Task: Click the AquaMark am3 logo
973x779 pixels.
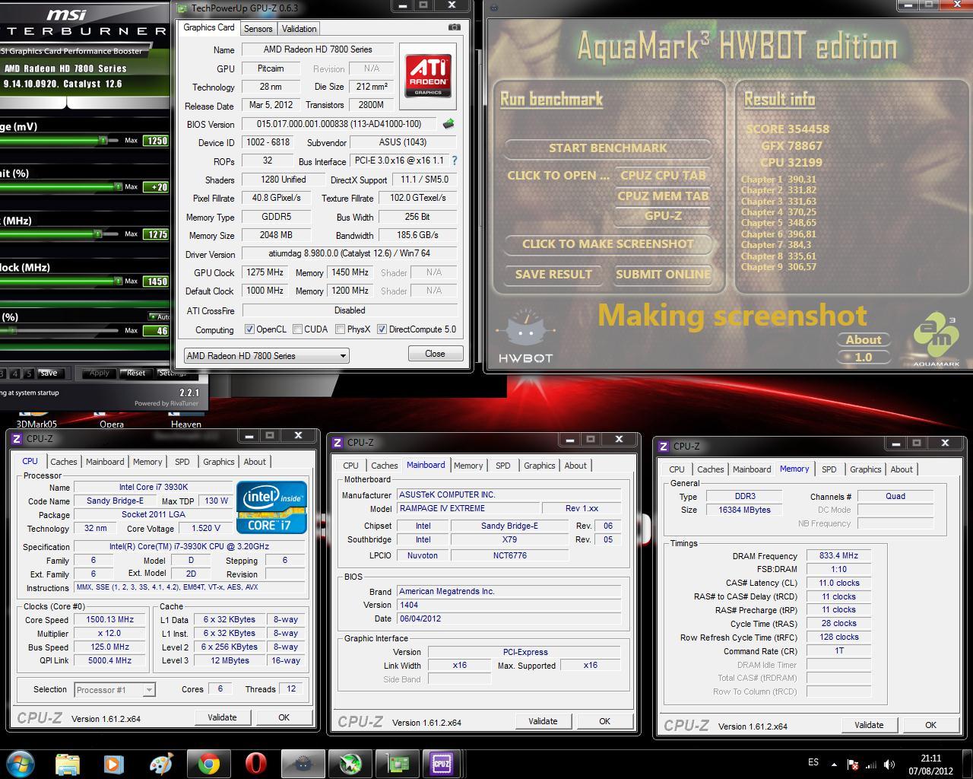Action: pyautogui.click(x=937, y=341)
